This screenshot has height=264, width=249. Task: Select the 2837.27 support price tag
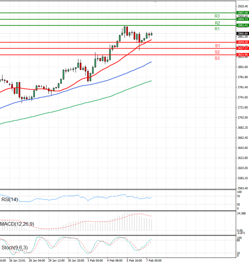tap(242, 48)
